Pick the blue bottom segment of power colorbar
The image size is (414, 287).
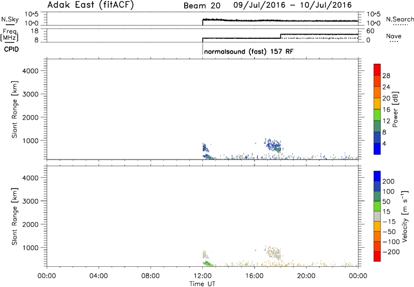pos(377,149)
